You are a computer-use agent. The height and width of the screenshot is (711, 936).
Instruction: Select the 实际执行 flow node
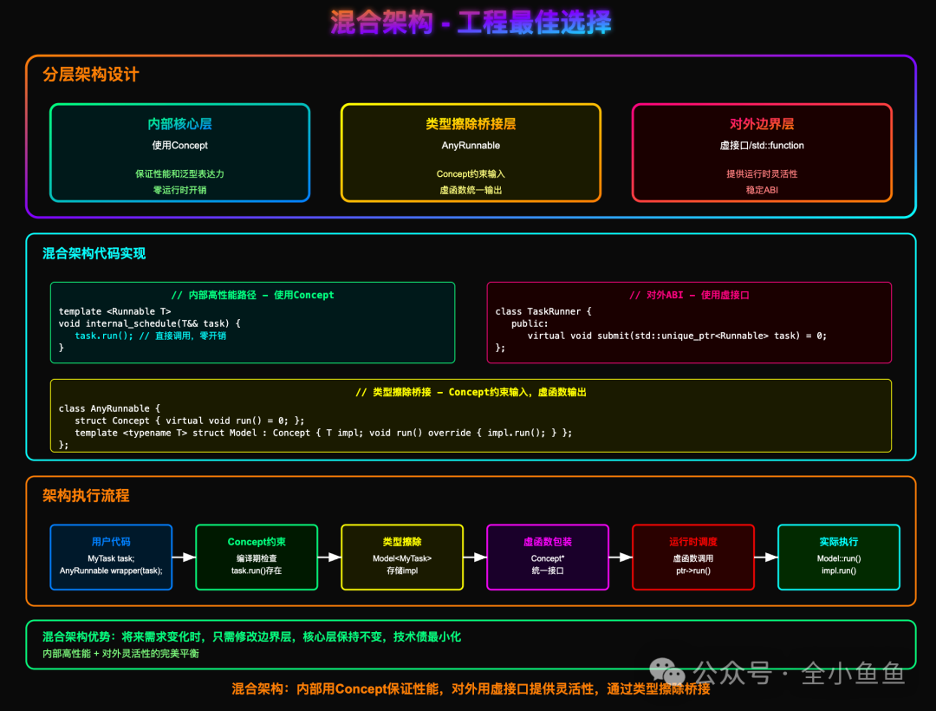point(838,558)
